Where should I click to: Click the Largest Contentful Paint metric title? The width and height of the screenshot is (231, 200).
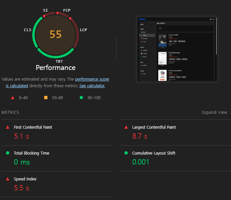pyautogui.click(x=154, y=127)
